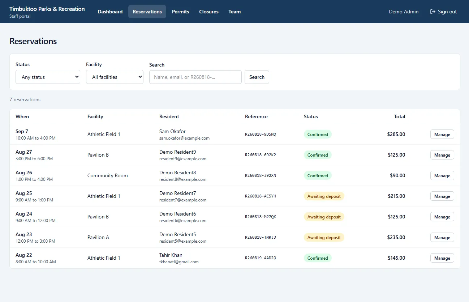Select reference R260818-692K2
This screenshot has width=469, height=302.
[261, 155]
